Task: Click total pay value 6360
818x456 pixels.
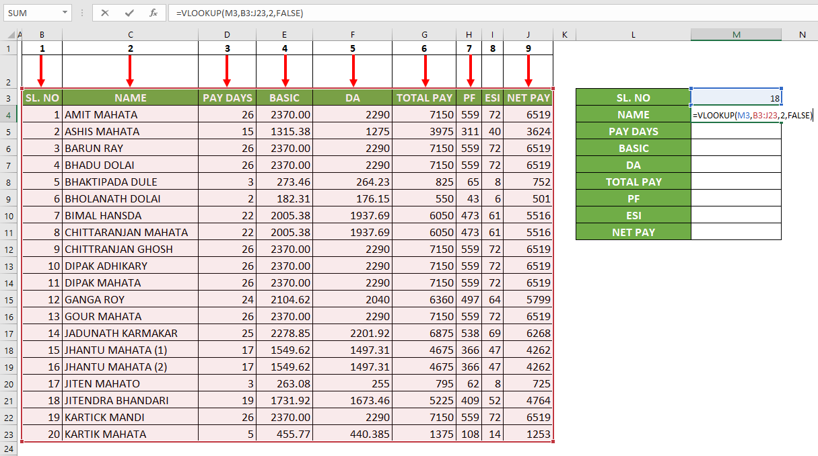Action: [424, 299]
